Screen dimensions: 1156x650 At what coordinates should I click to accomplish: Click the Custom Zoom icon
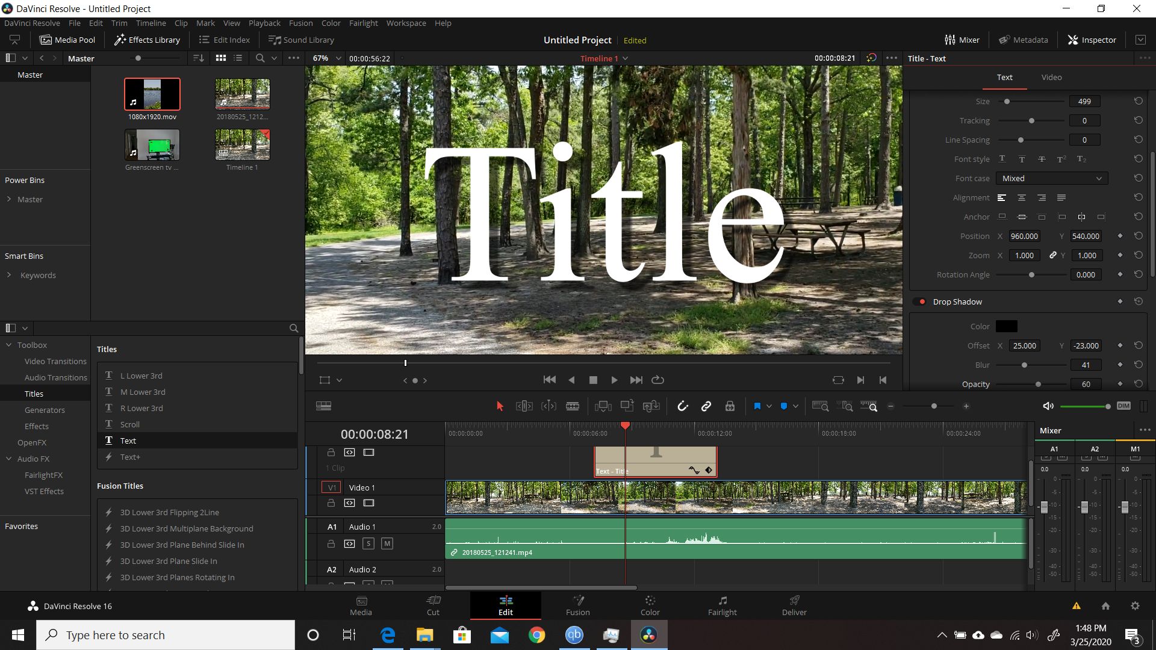pyautogui.click(x=869, y=406)
